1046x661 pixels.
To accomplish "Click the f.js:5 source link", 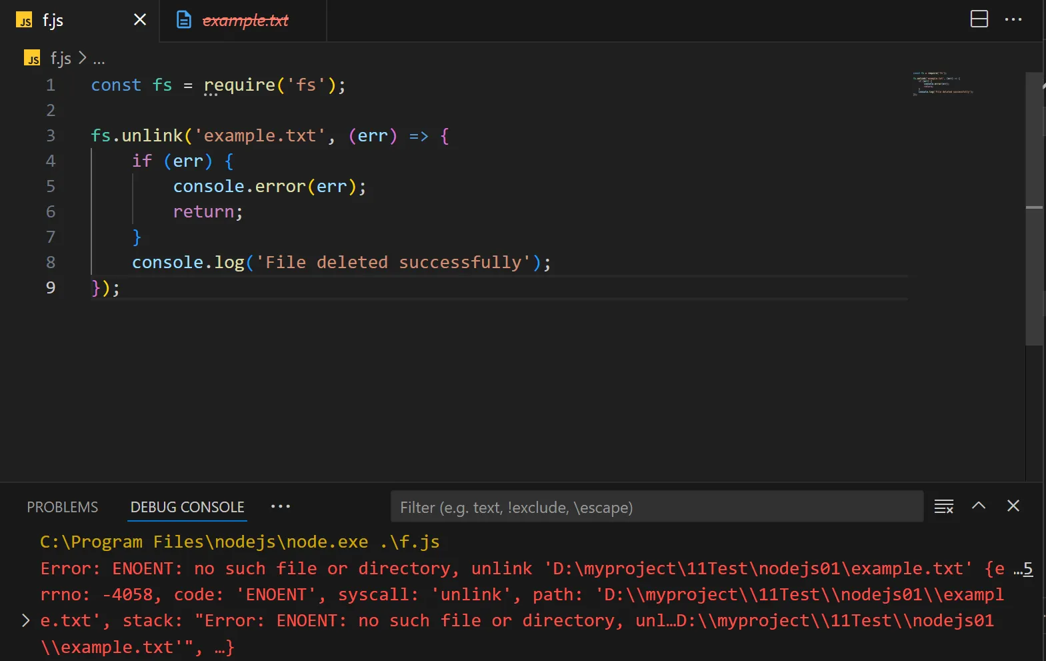I will point(1023,568).
